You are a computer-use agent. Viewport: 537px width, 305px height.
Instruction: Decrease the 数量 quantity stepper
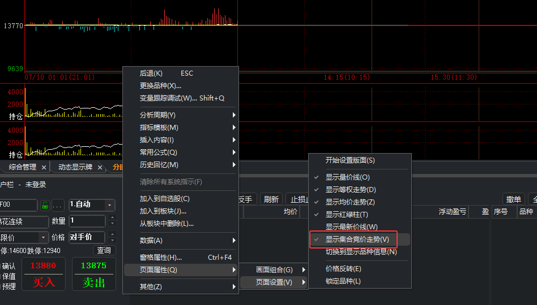click(x=112, y=224)
